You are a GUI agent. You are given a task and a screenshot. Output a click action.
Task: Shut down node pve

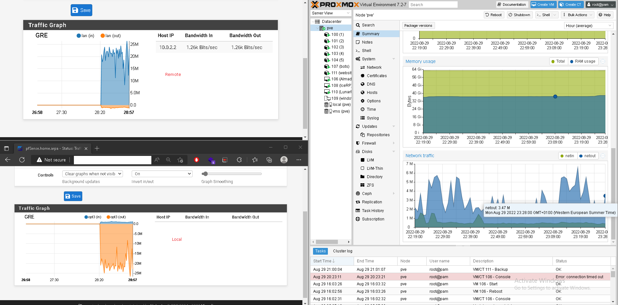(519, 15)
